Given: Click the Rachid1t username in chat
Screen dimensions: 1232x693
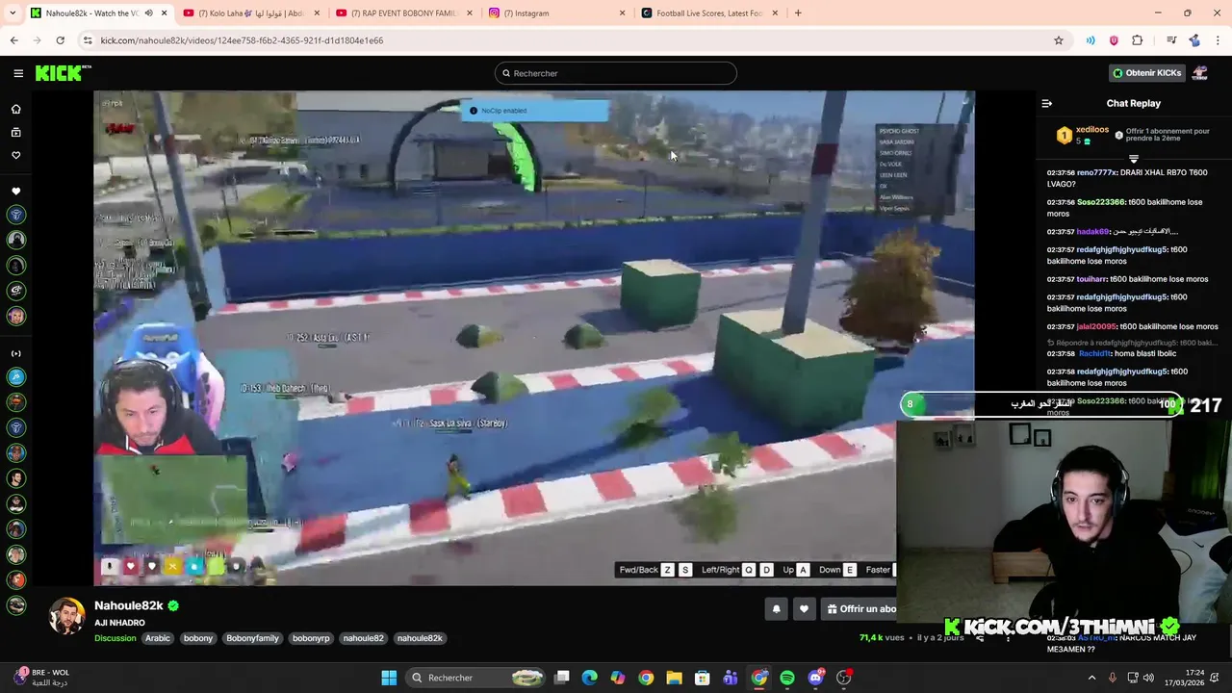Looking at the screenshot, I should tap(1094, 353).
